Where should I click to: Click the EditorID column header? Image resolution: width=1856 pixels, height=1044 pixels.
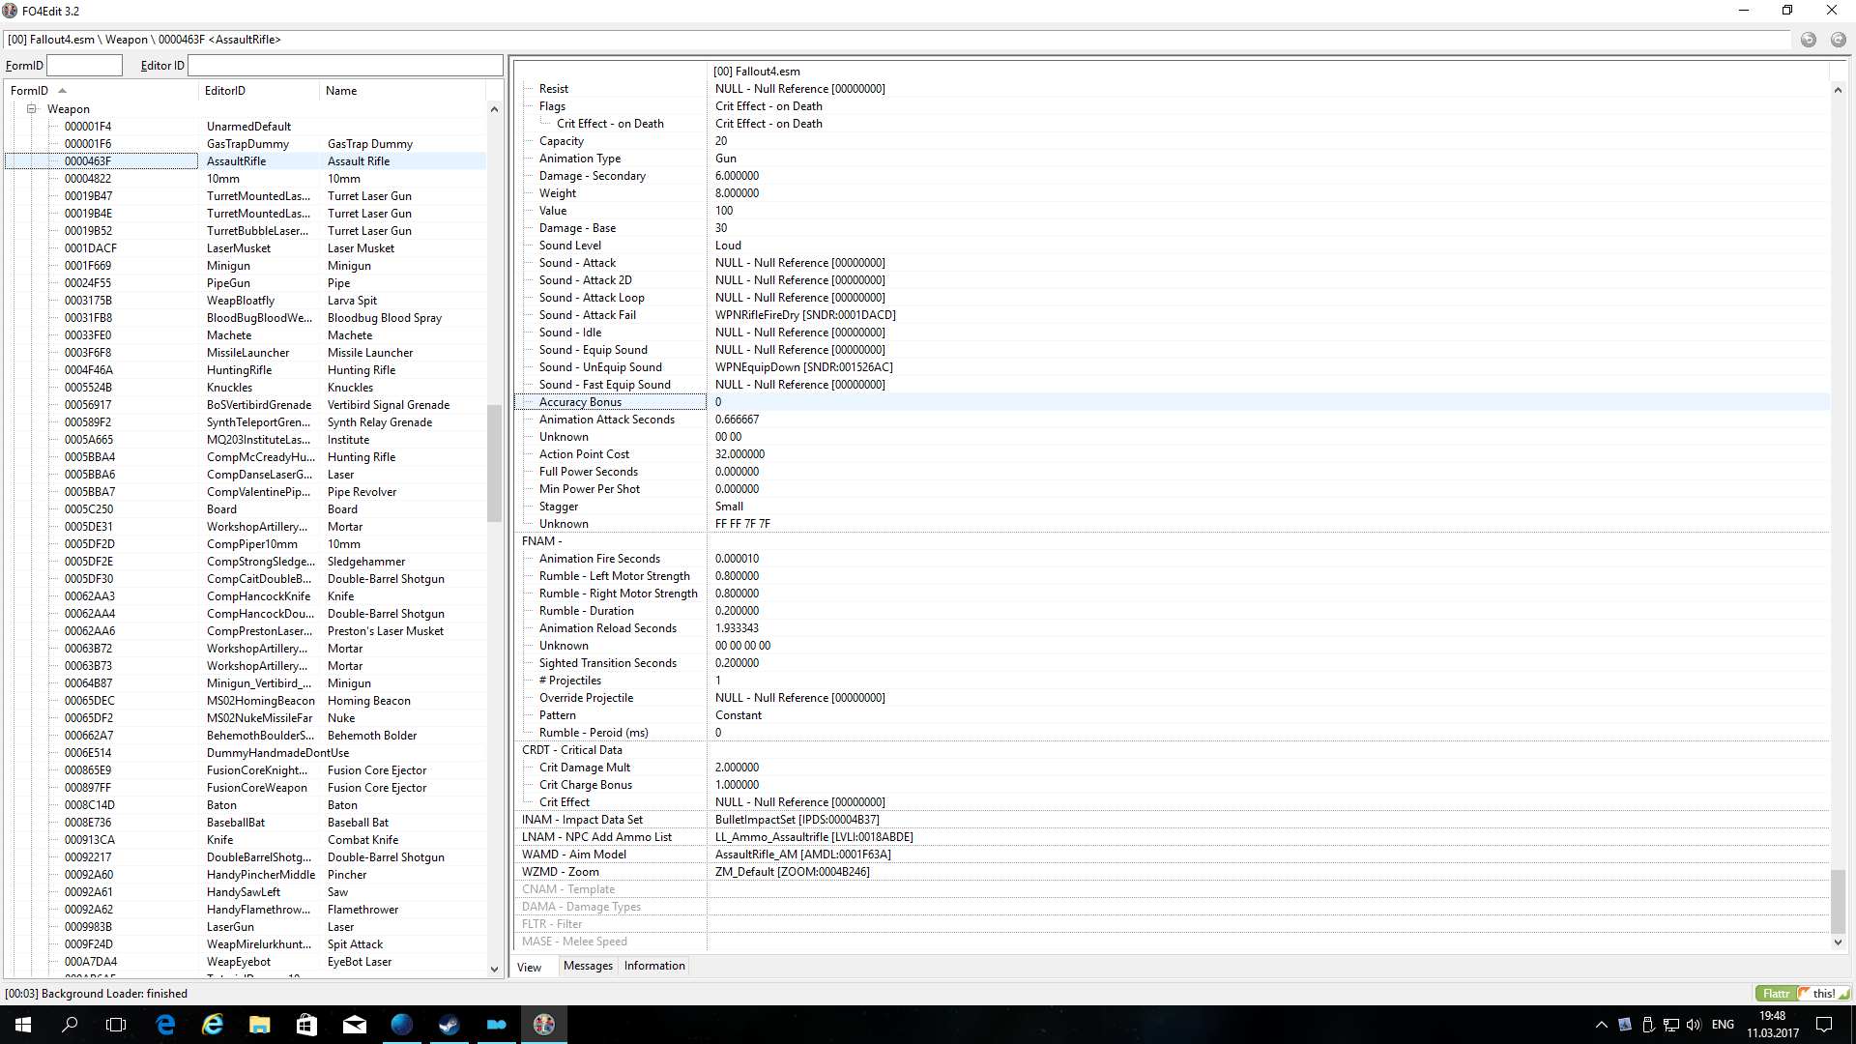pos(225,91)
